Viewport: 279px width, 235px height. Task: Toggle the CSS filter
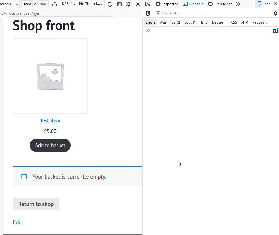click(x=234, y=22)
